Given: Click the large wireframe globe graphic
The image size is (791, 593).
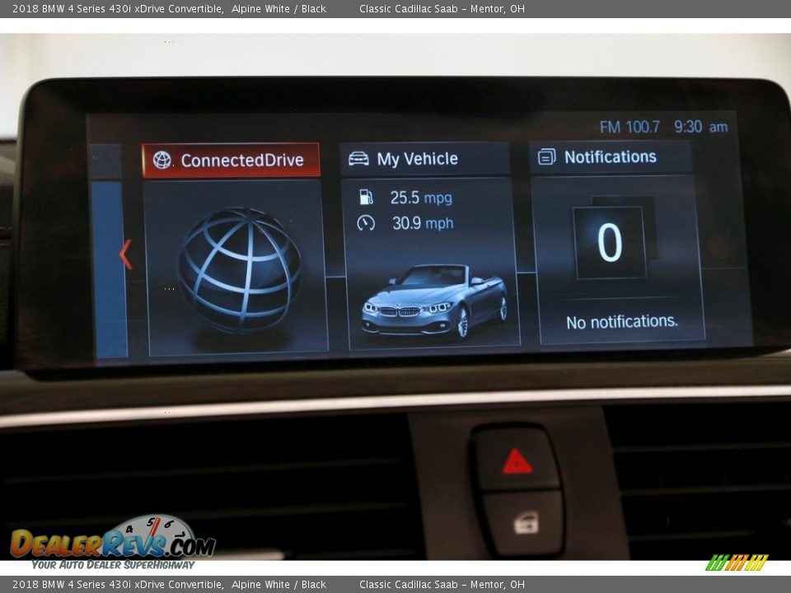Looking at the screenshot, I should [x=239, y=269].
